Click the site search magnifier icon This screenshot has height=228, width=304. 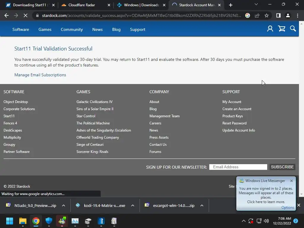pos(293,29)
